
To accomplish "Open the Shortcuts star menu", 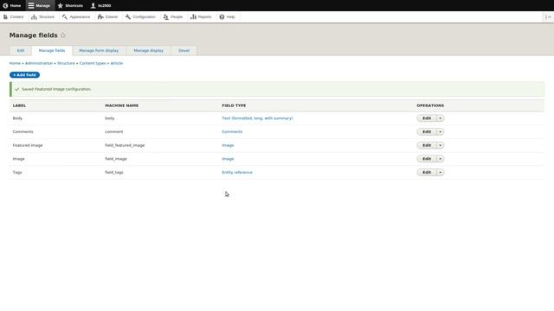I will [70, 6].
